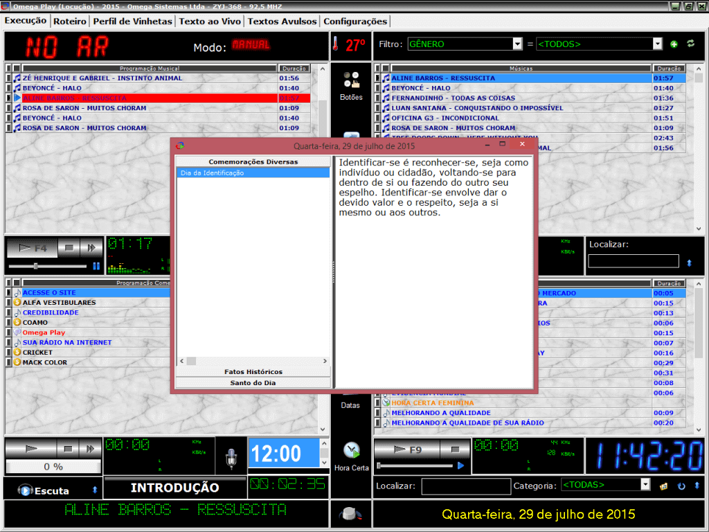
Task: Click the up arrow of 12:00 time list
Action: point(324,443)
